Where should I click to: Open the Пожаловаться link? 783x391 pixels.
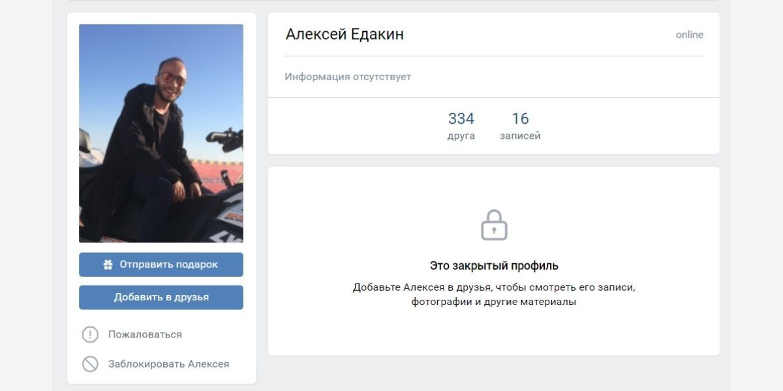point(145,334)
